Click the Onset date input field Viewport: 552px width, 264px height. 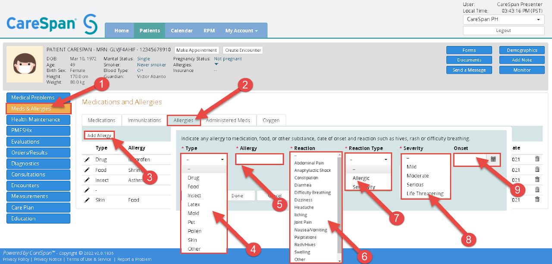coord(470,159)
